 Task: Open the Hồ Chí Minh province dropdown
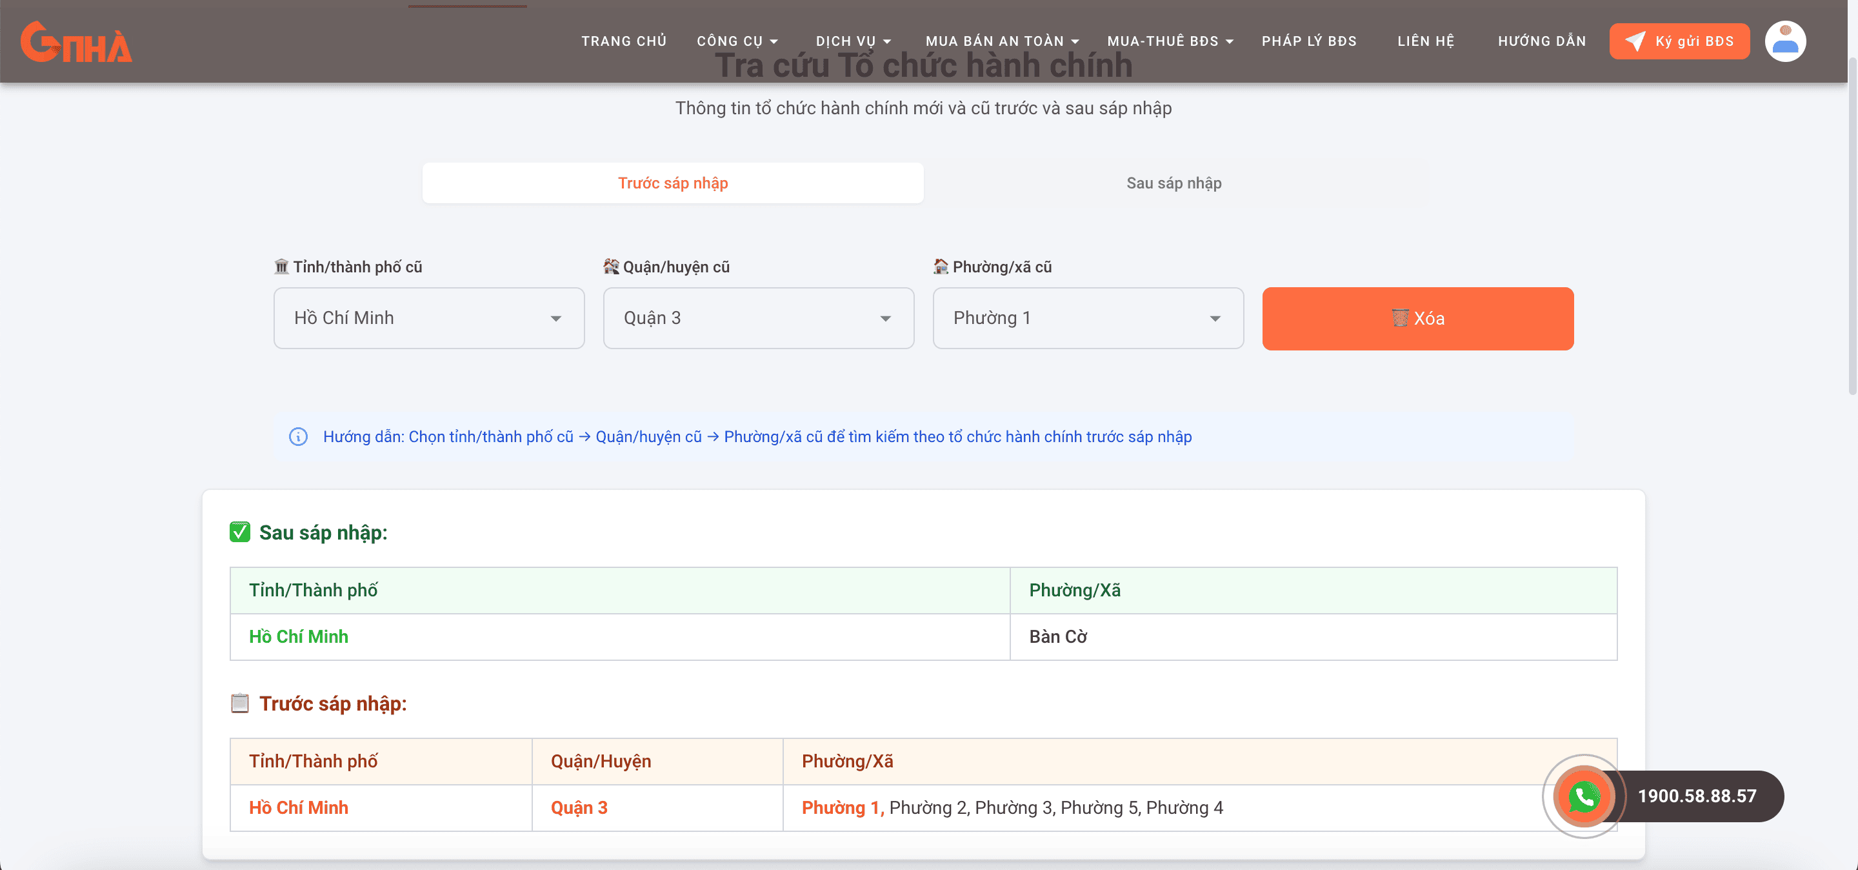(429, 318)
